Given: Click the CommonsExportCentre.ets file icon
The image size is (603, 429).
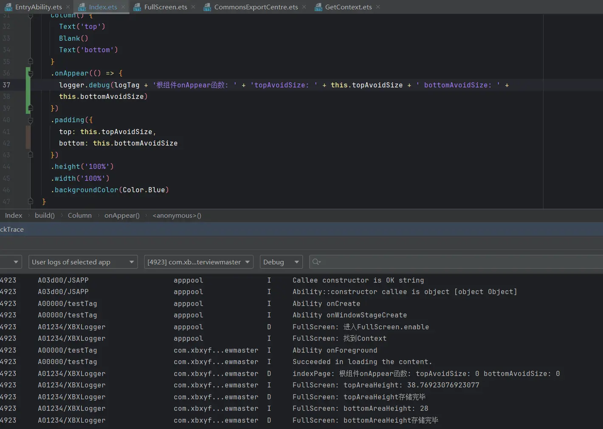Looking at the screenshot, I should click(207, 7).
